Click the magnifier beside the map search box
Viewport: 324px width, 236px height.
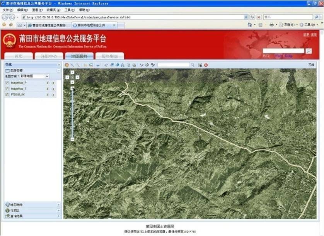193,65
